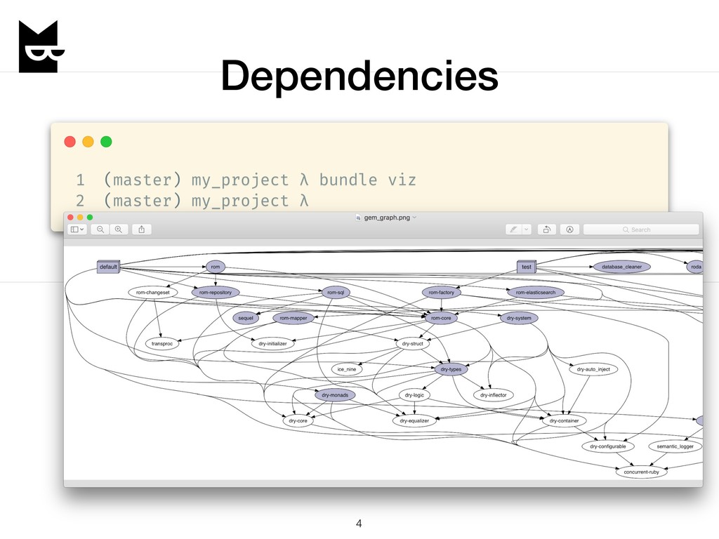The height and width of the screenshot is (539, 719).
Task: Click the file icon beside gem_graph.png
Action: point(358,218)
